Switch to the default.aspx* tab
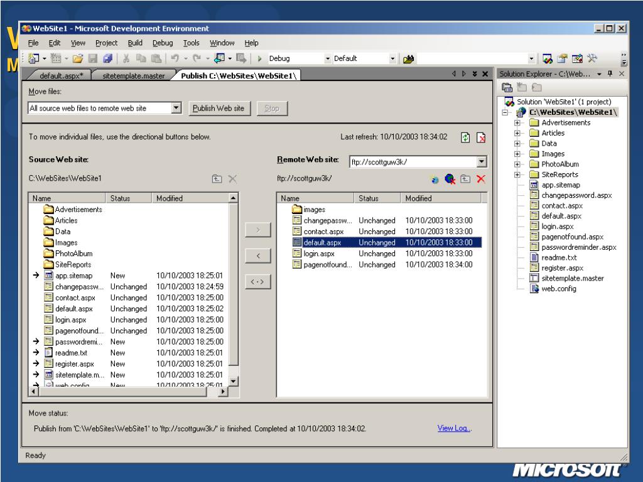Viewport: 643px width, 482px height. [x=61, y=75]
